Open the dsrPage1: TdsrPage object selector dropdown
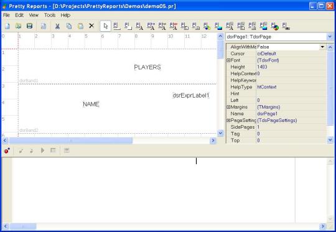The width and height of the screenshot is (336, 232). [x=330, y=37]
